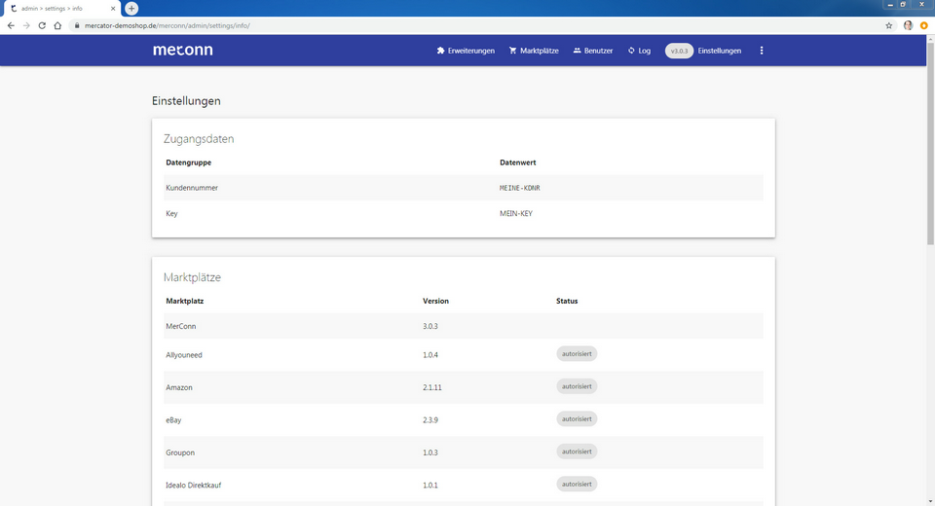Click the Amazon autorisiert status chip
This screenshot has height=506, width=935.
577,386
